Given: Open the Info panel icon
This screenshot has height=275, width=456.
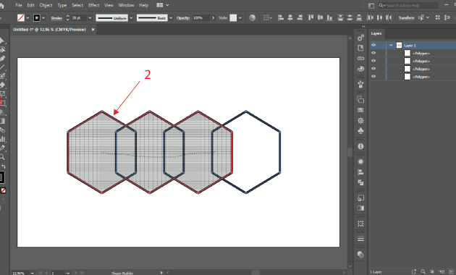Looking at the screenshot, I should coord(360,146).
